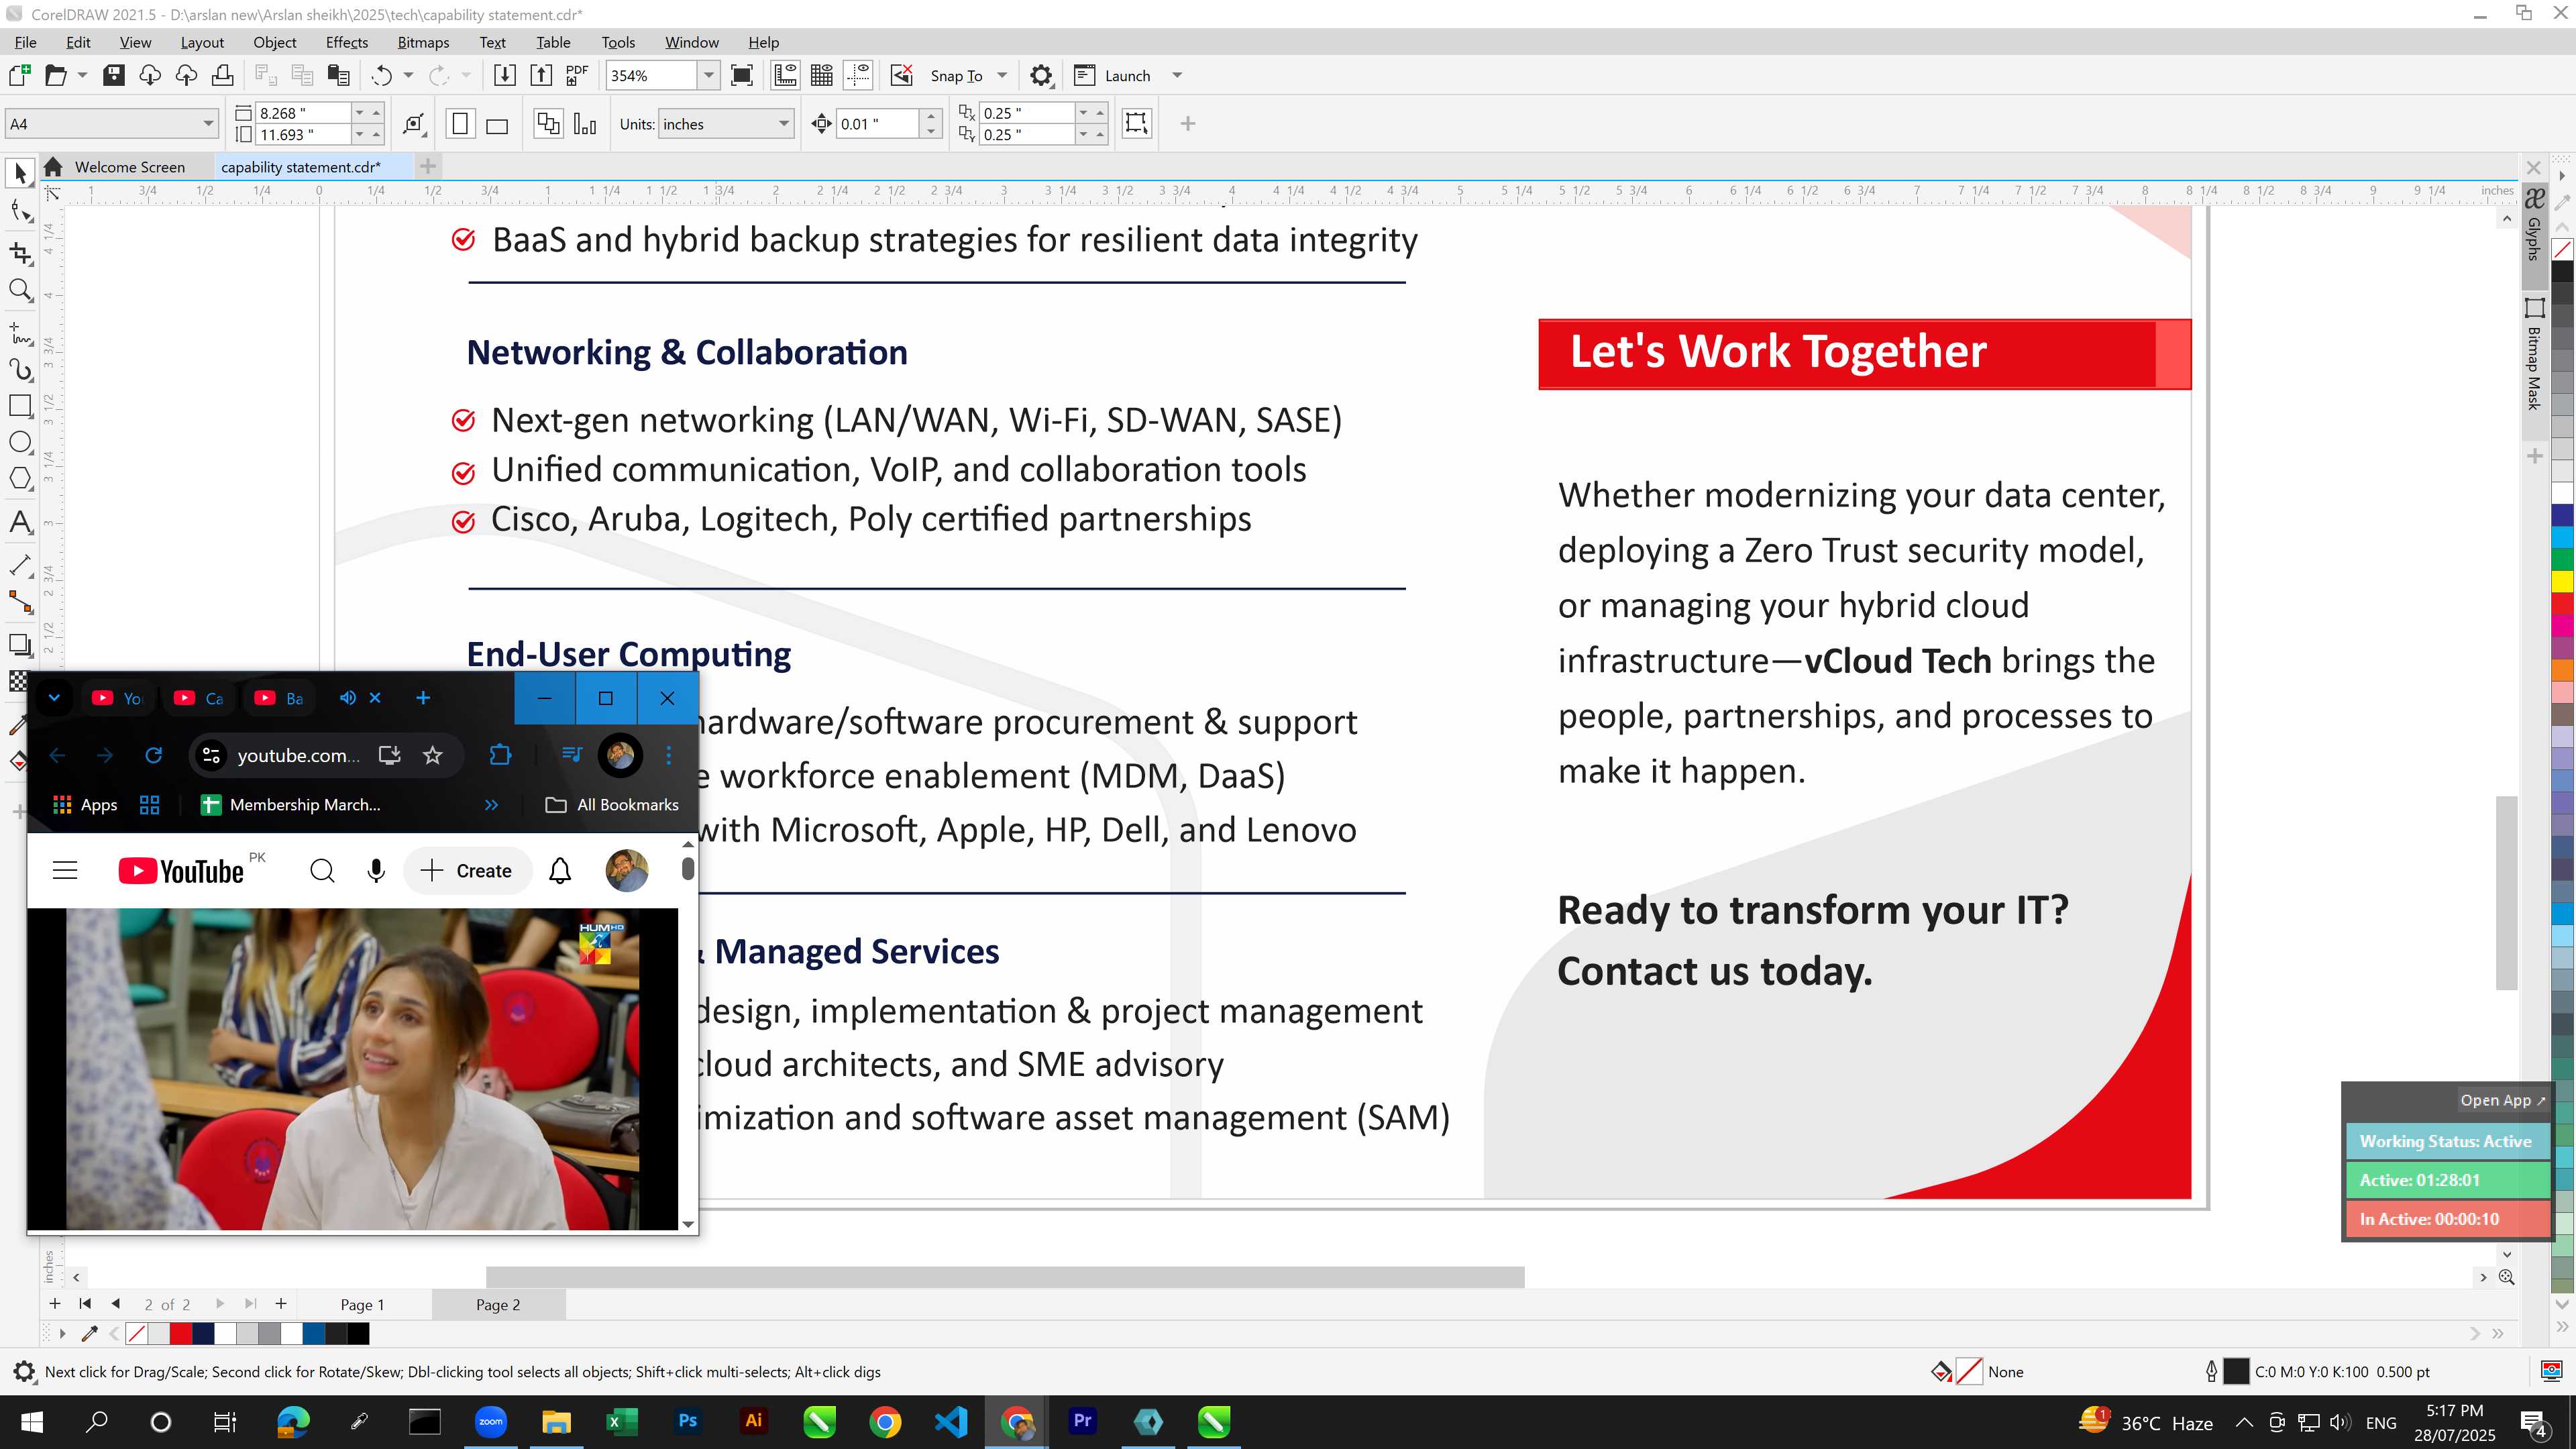The height and width of the screenshot is (1449, 2576).
Task: Expand the Open file dropdown arrow
Action: pyautogui.click(x=82, y=76)
